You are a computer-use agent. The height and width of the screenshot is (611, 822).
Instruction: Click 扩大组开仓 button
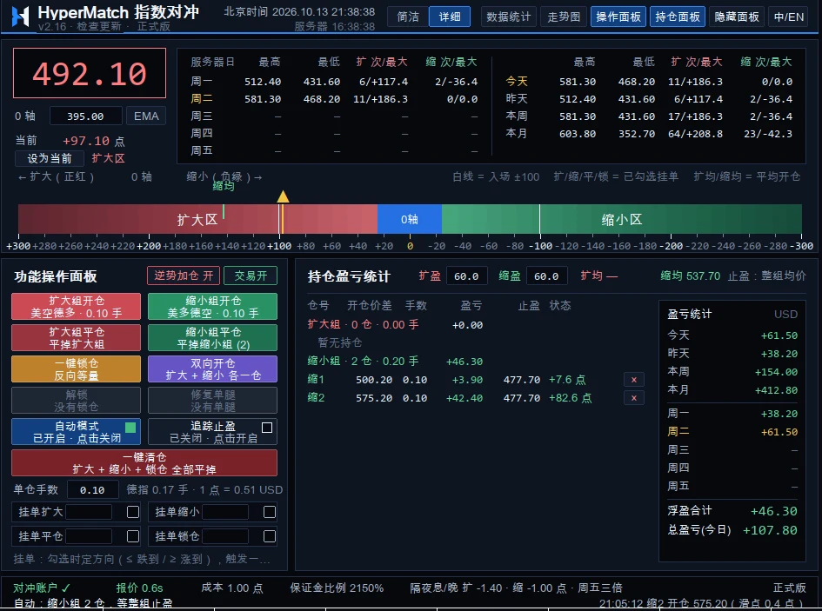tap(76, 307)
